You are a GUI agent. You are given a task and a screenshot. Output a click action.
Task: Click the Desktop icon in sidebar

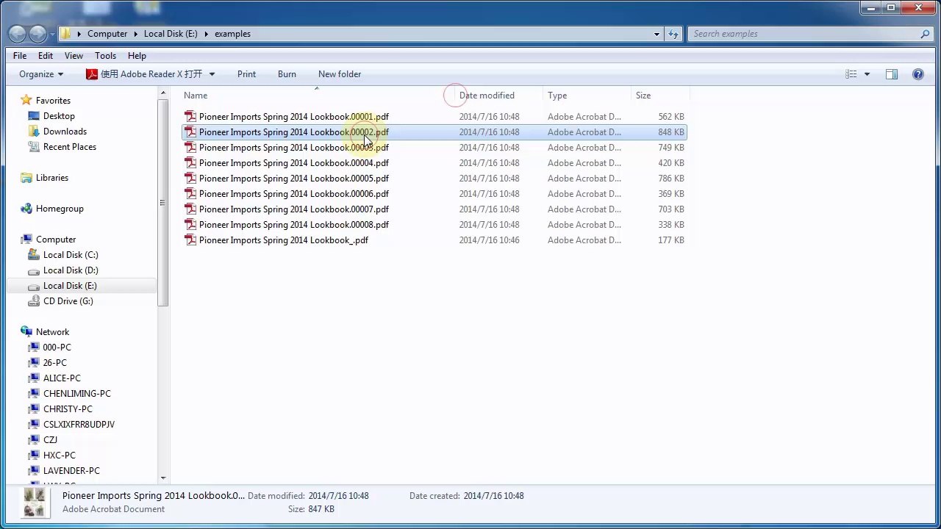34,116
